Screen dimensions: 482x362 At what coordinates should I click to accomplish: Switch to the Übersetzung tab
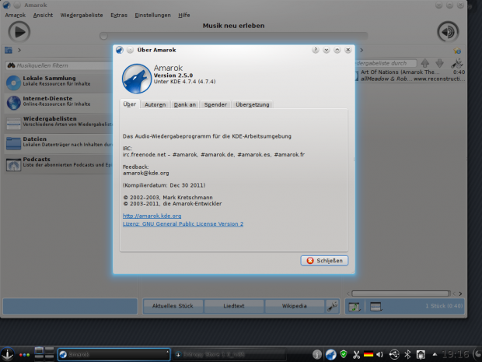tap(253, 104)
